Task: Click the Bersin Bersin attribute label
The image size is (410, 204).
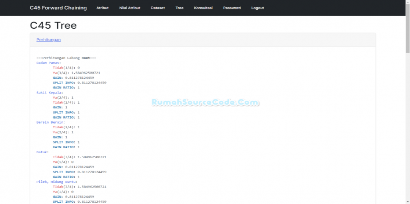Action: [51, 122]
